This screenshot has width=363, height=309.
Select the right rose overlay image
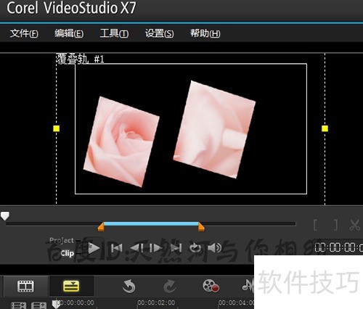point(214,129)
